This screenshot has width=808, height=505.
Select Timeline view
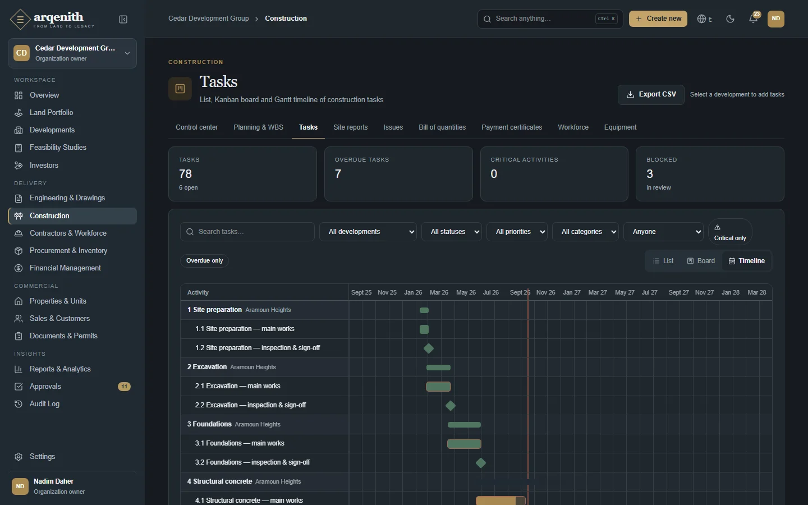pyautogui.click(x=747, y=261)
